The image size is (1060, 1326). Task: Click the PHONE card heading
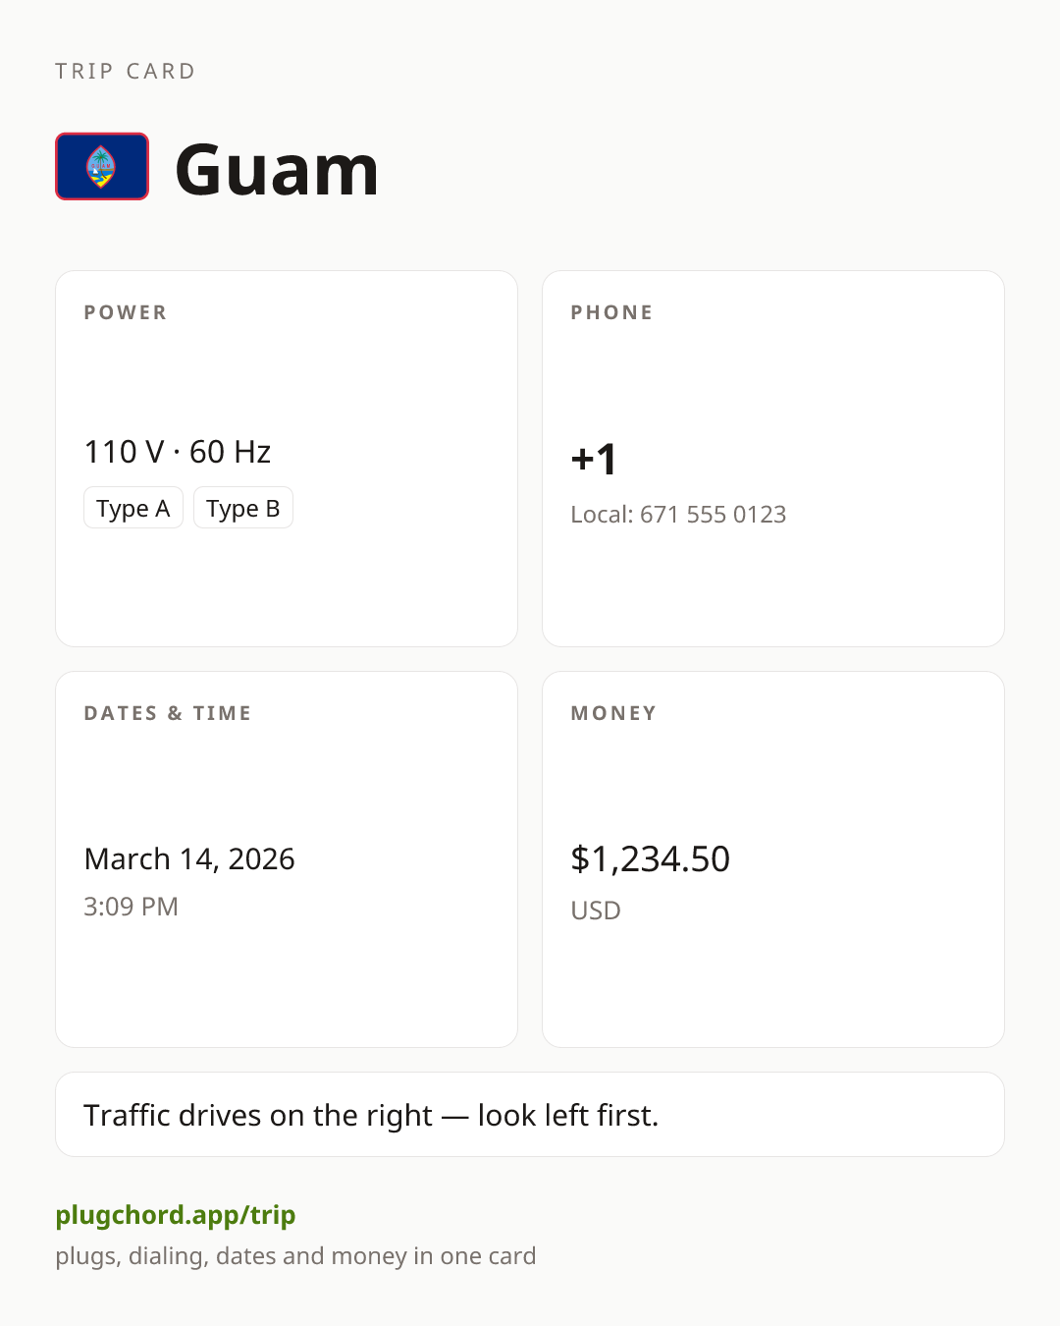tap(612, 312)
